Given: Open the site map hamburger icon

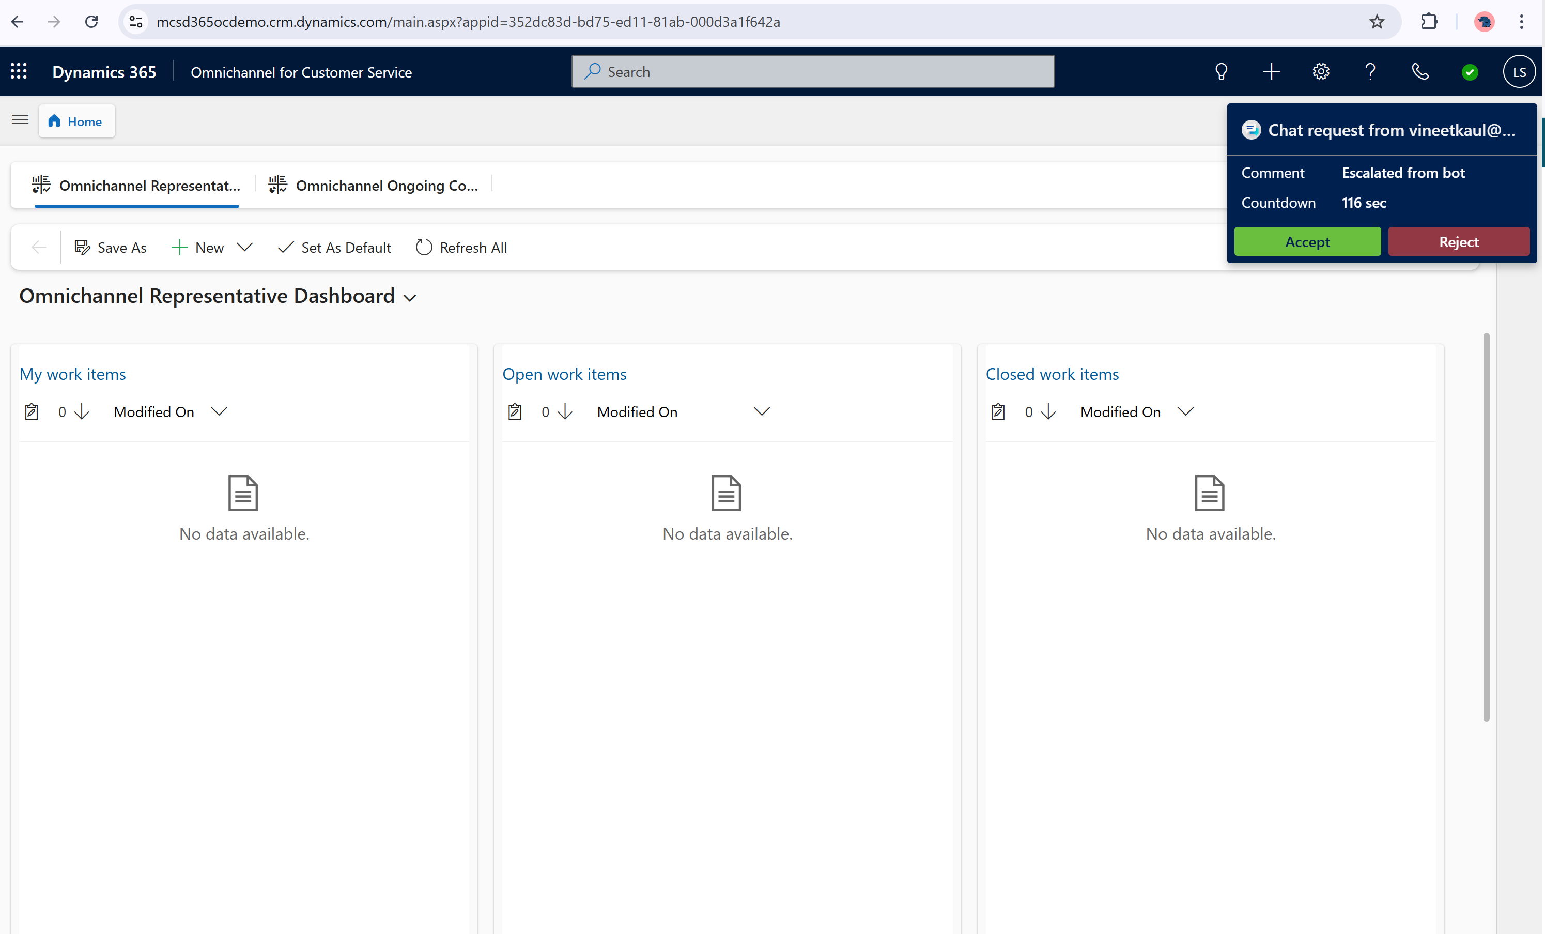Looking at the screenshot, I should click(20, 120).
